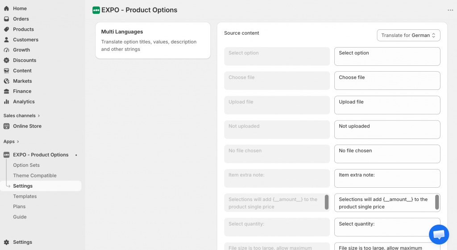The height and width of the screenshot is (250, 457).
Task: Click the Growth gauge icon
Action: point(6,50)
